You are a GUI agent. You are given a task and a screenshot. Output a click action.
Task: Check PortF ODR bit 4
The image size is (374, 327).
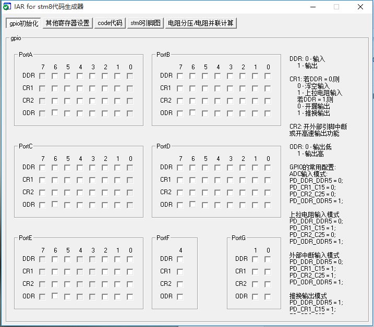[180, 297]
